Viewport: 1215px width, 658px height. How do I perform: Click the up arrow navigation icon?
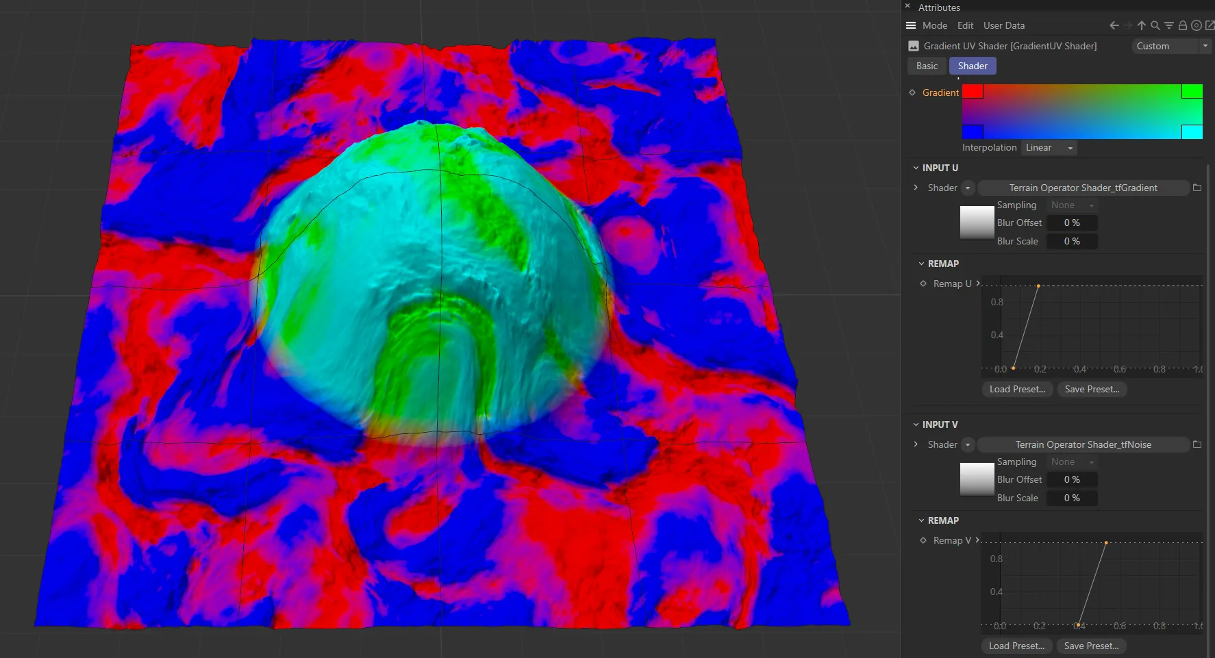point(1142,25)
